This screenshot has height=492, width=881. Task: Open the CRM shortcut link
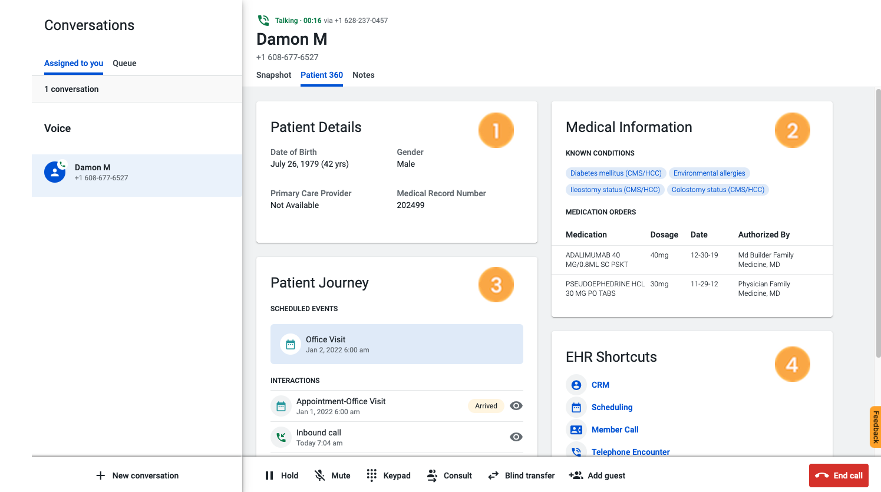click(x=600, y=385)
